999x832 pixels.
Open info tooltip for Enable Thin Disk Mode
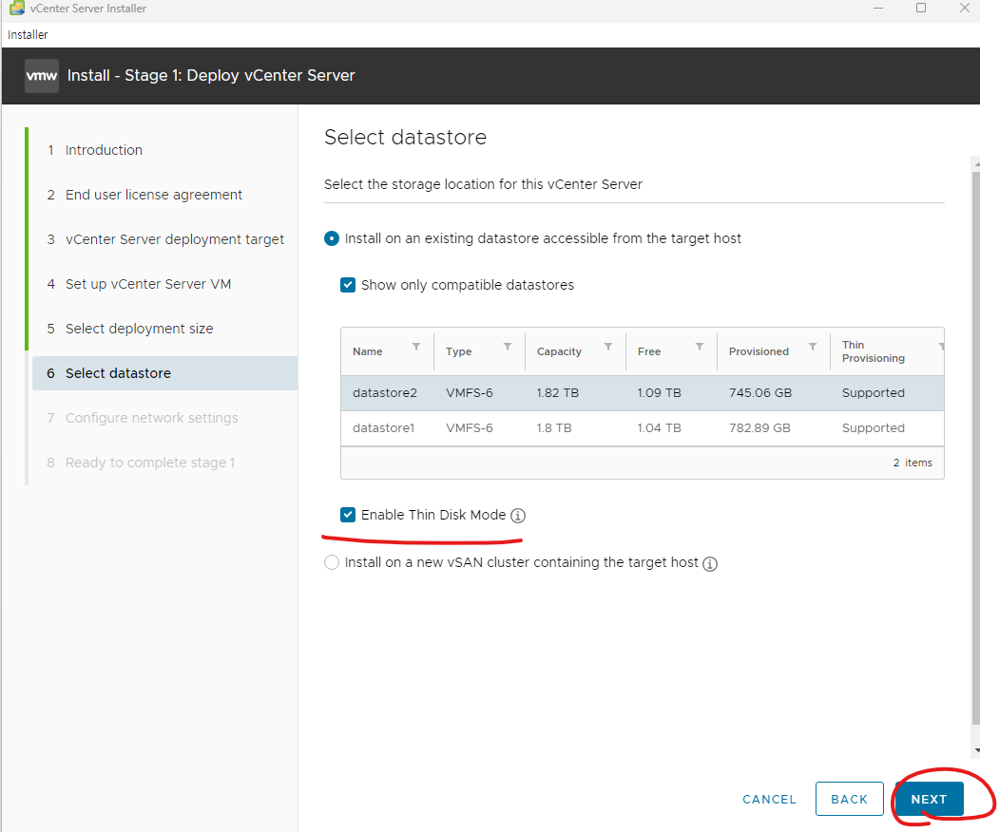coord(518,516)
